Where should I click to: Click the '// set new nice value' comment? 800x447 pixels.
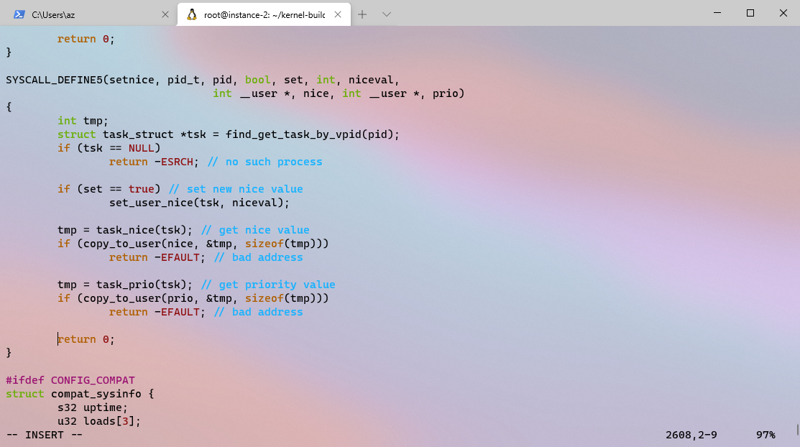236,189
